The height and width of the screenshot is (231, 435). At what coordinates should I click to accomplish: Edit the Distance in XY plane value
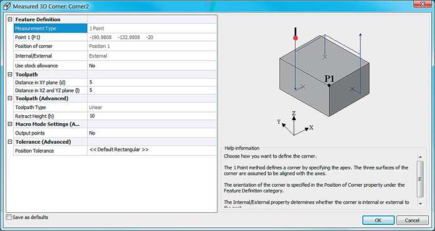152,82
